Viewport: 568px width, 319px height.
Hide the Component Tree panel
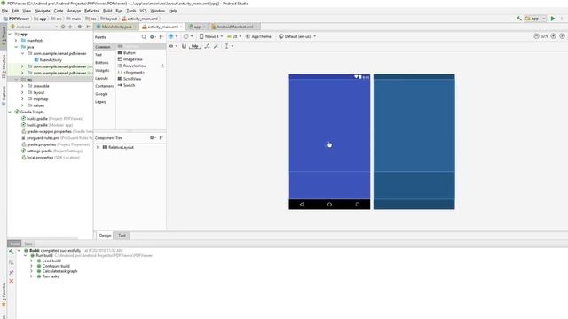(x=162, y=138)
